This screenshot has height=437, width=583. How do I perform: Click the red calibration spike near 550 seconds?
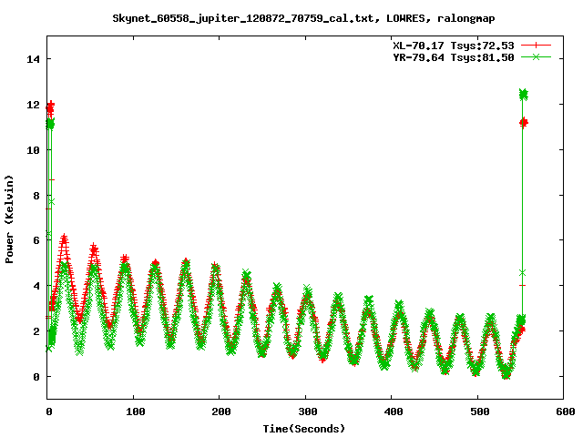coord(524,123)
